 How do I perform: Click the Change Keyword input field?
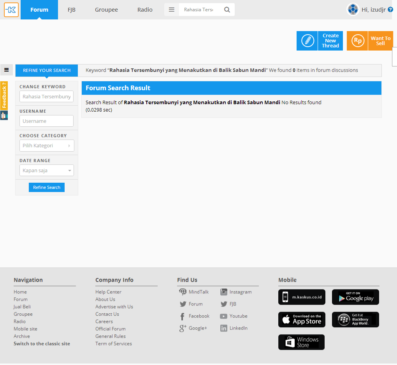[x=47, y=97]
